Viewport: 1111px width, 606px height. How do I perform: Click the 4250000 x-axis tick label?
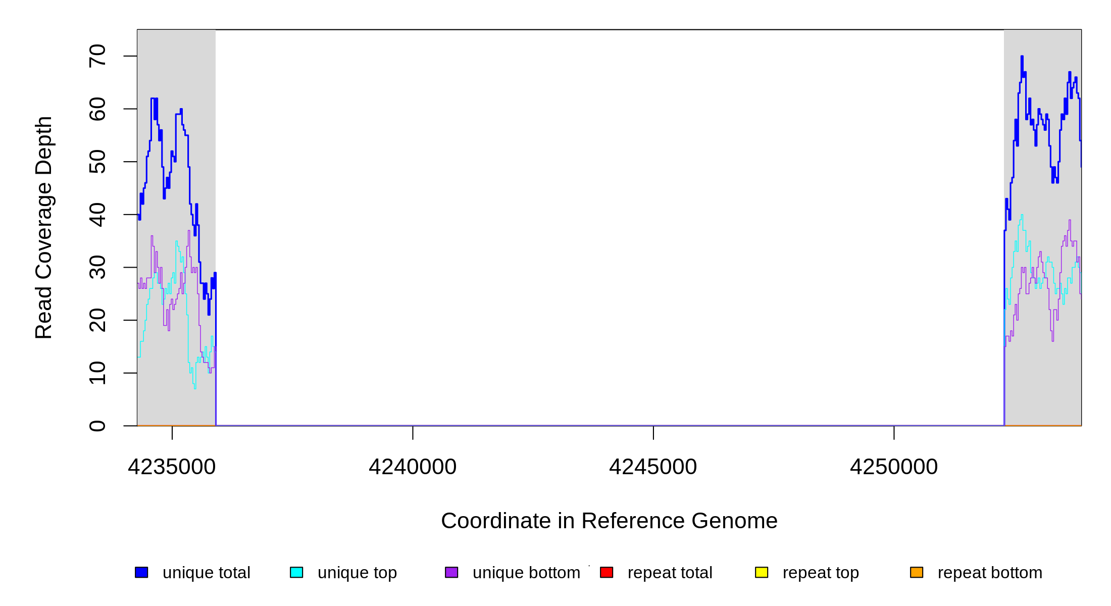894,467
